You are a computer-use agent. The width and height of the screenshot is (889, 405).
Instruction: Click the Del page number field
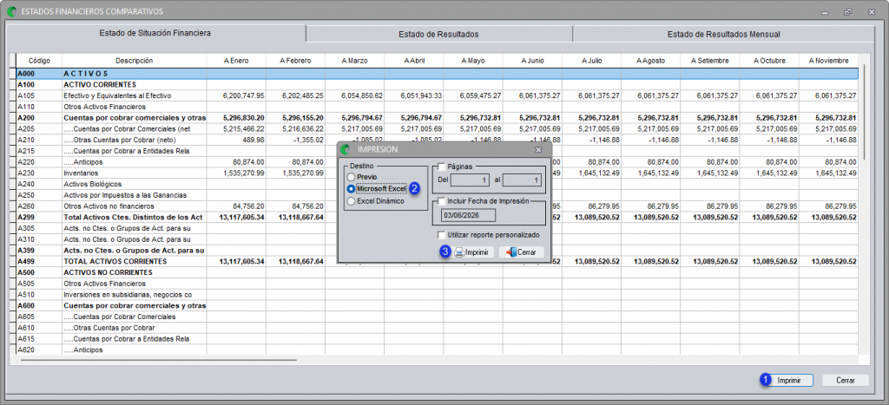click(x=471, y=180)
